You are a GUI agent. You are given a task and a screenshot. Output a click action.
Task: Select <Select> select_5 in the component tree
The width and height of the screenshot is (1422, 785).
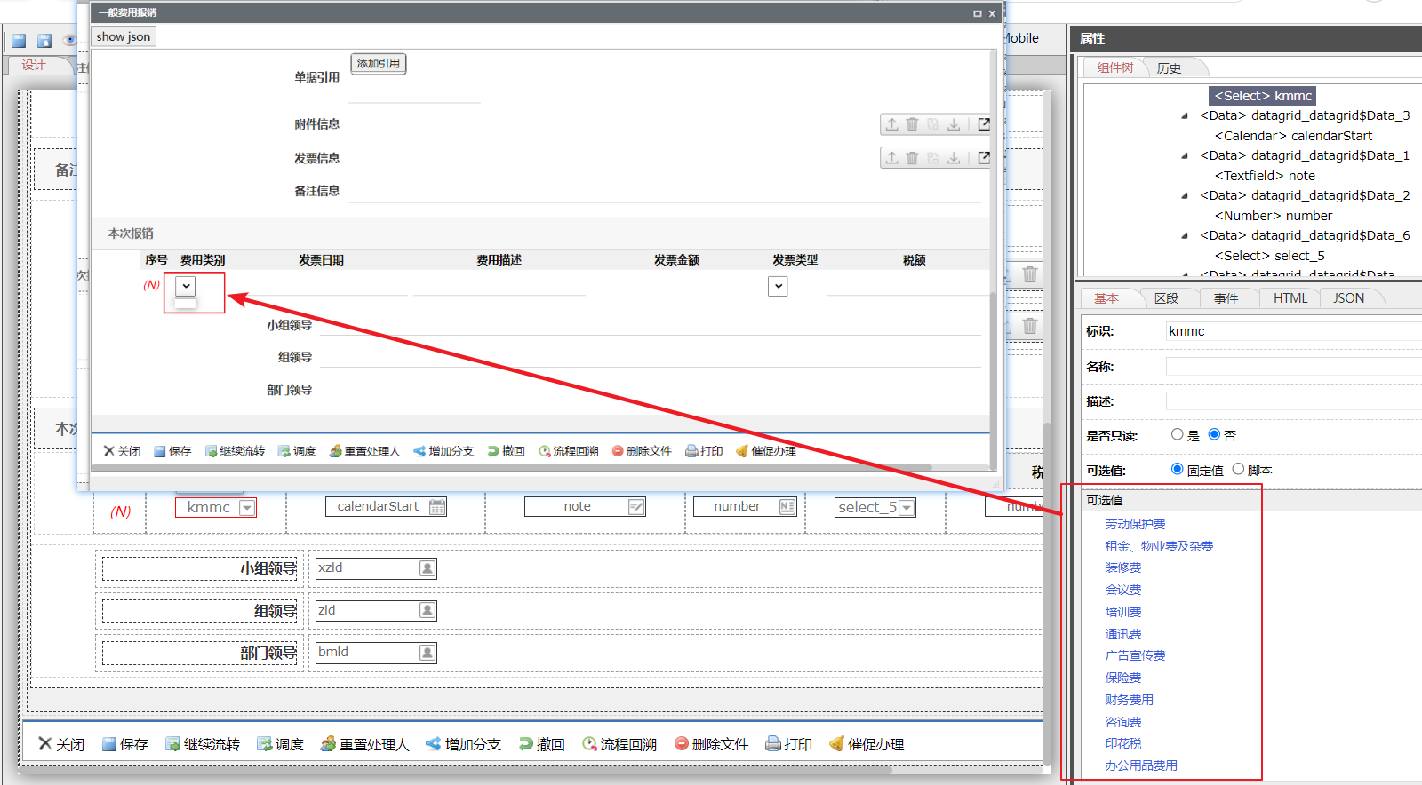coord(1269,256)
